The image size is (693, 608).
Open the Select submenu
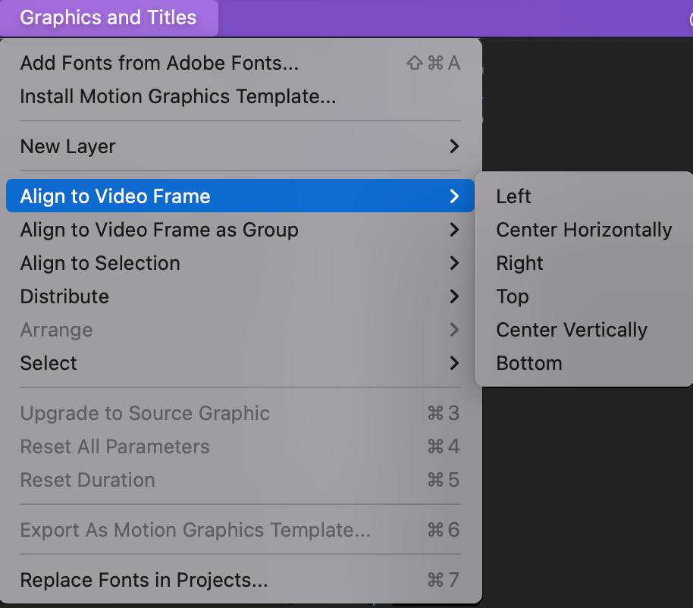pyautogui.click(x=49, y=363)
